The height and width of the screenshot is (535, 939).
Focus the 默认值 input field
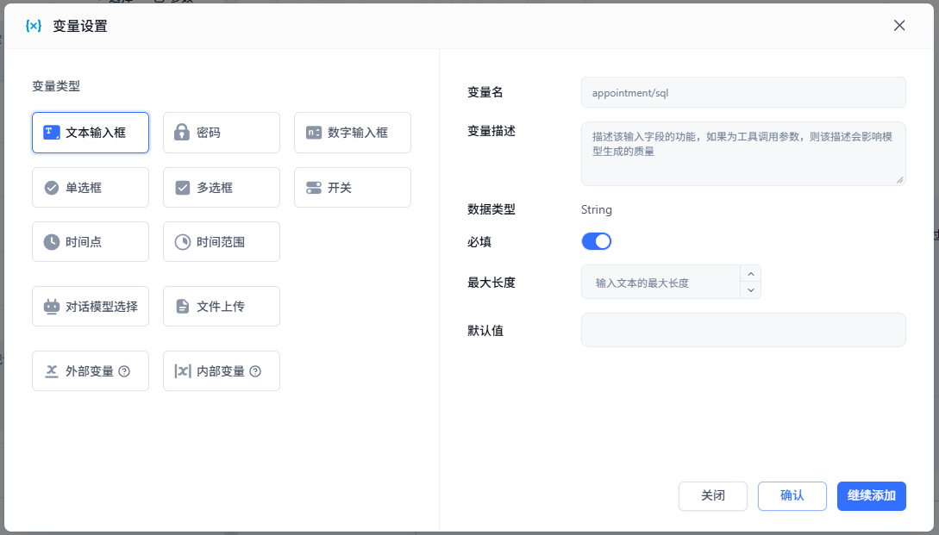pyautogui.click(x=742, y=330)
